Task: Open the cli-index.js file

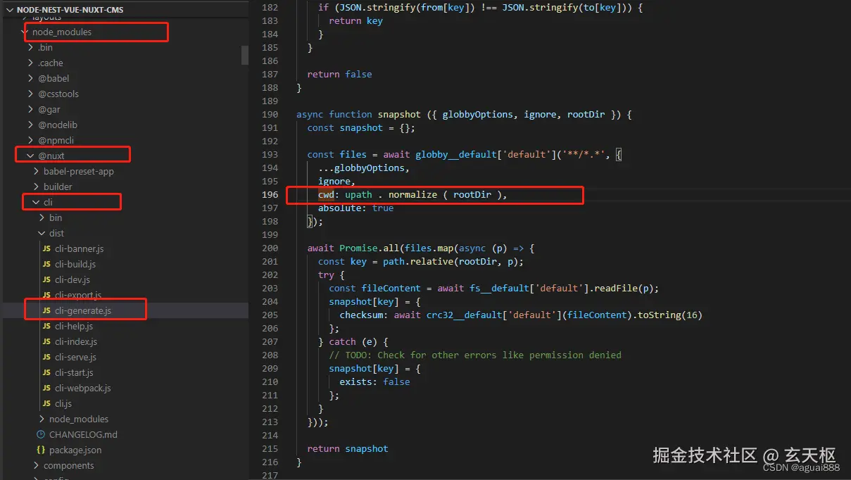Action: coord(76,341)
